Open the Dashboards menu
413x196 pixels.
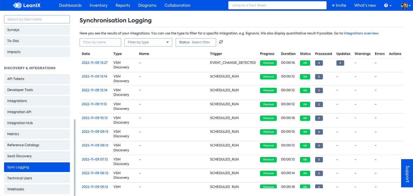point(70,5)
